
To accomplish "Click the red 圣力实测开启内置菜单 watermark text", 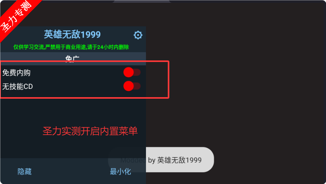I will pyautogui.click(x=90, y=131).
